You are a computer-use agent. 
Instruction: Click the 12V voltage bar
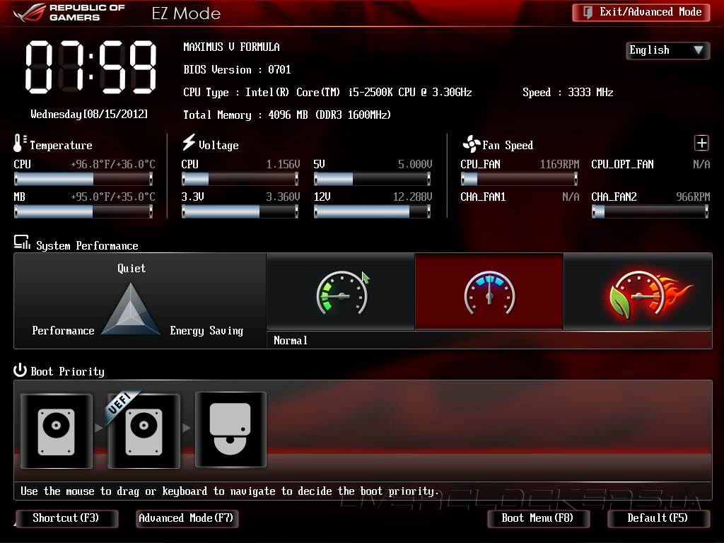[x=372, y=211]
